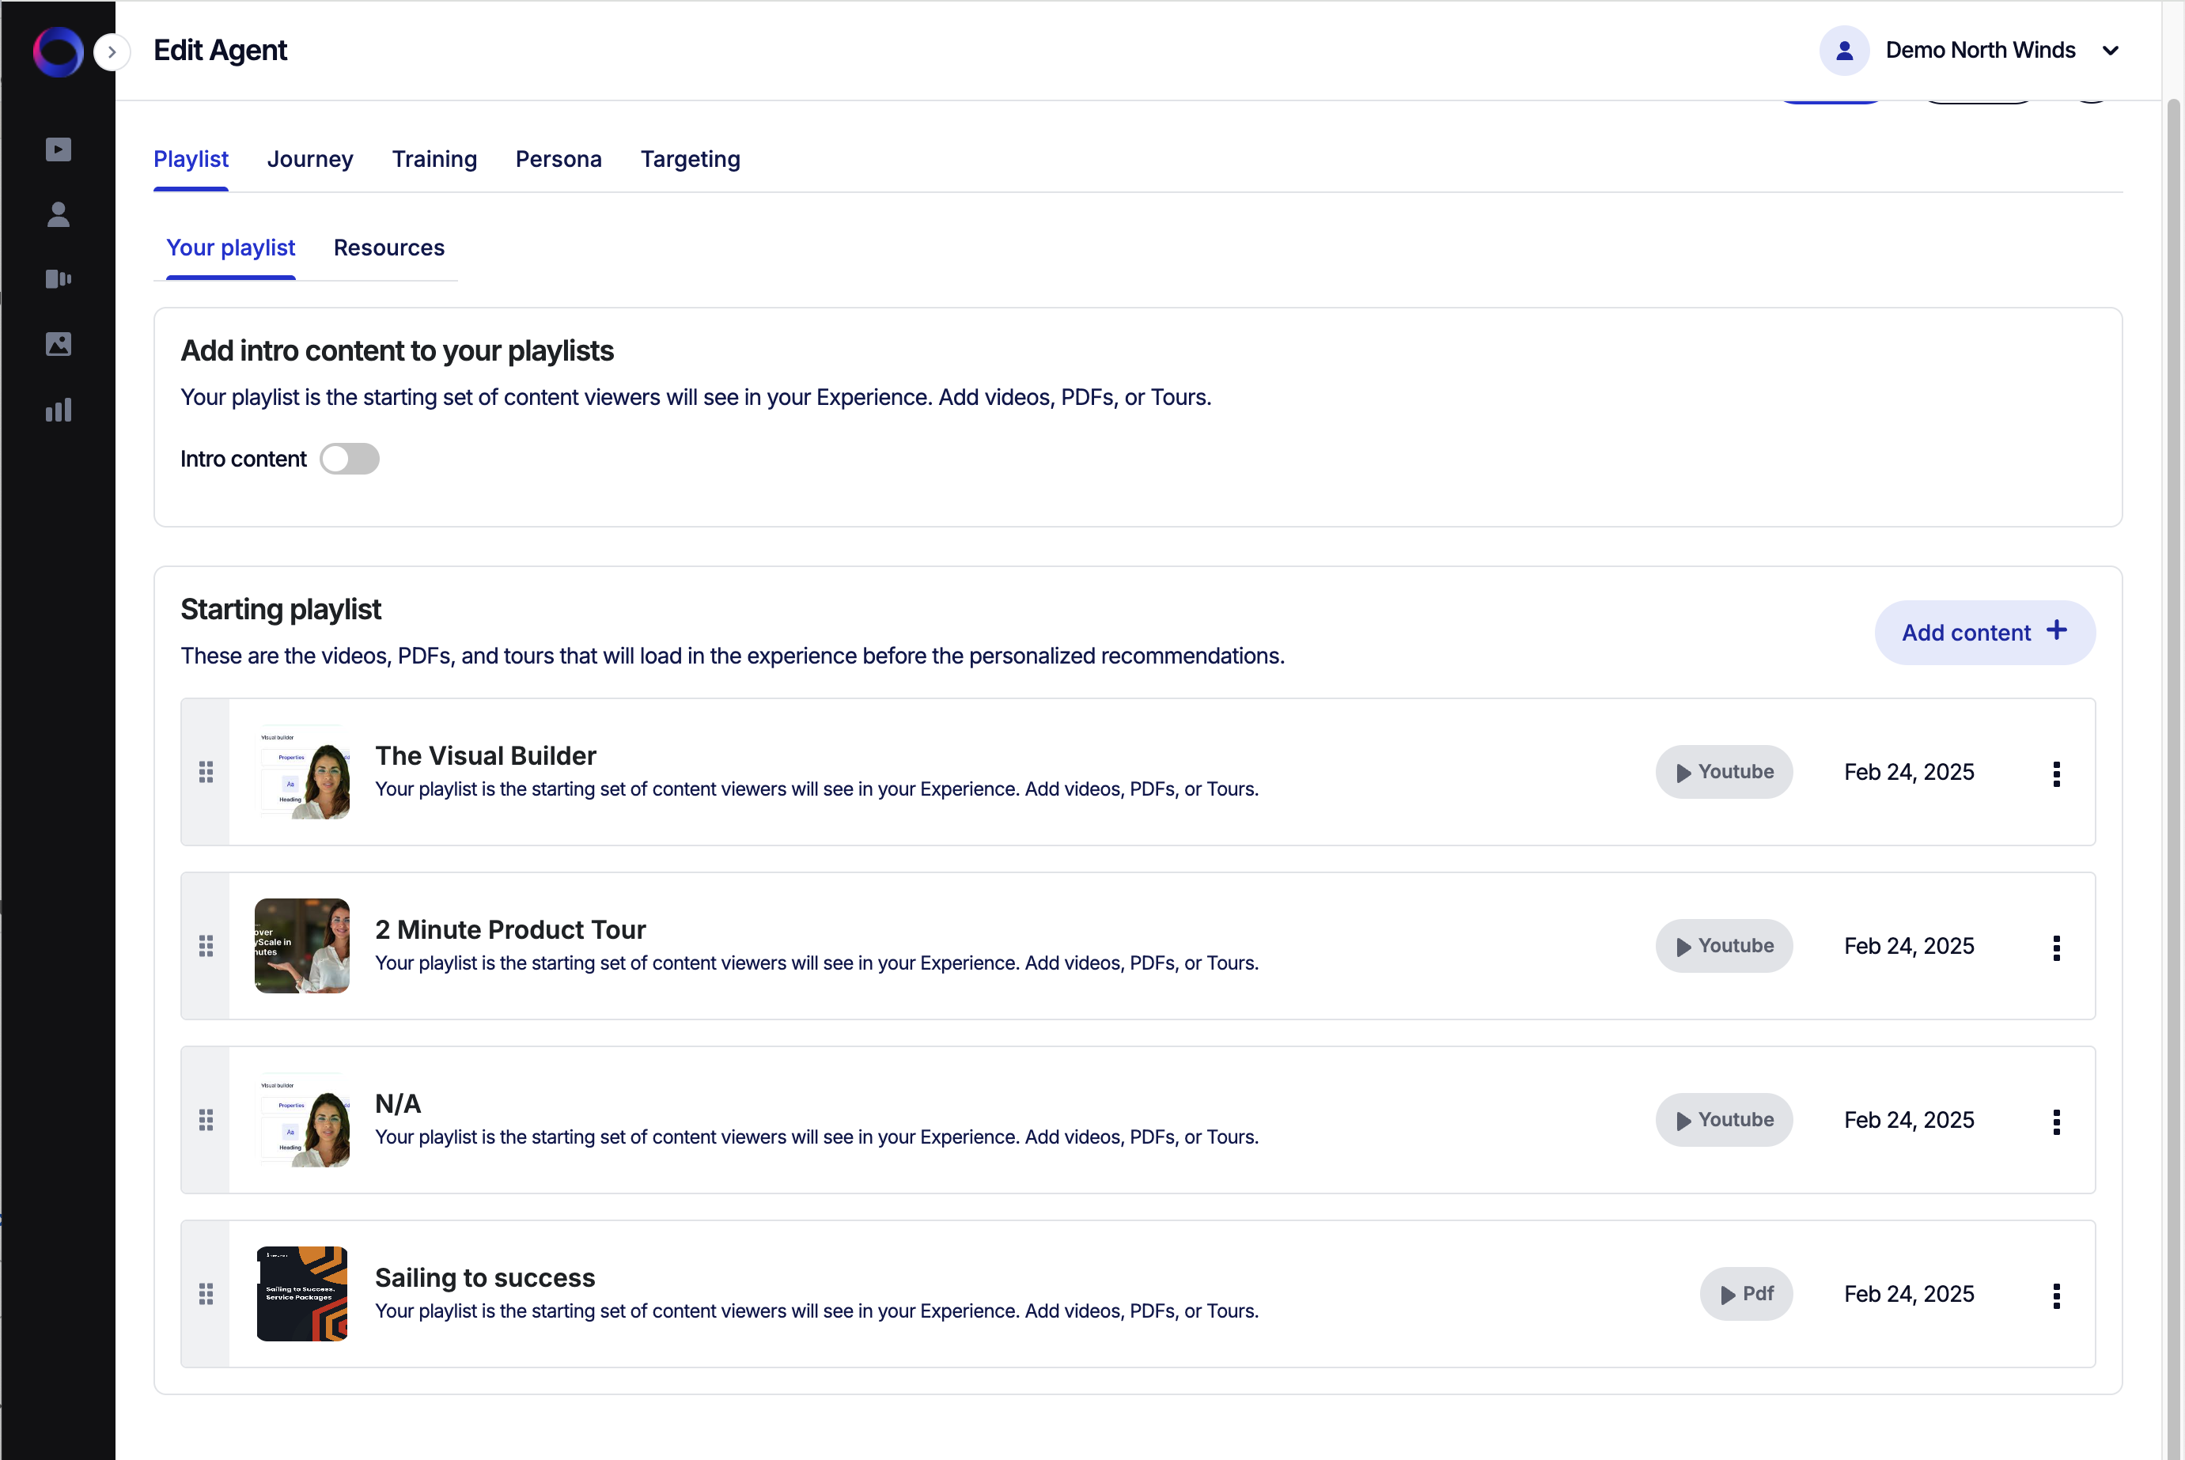Click the 2 Minute Product Tour thumbnail
This screenshot has width=2185, height=1460.
pos(301,946)
